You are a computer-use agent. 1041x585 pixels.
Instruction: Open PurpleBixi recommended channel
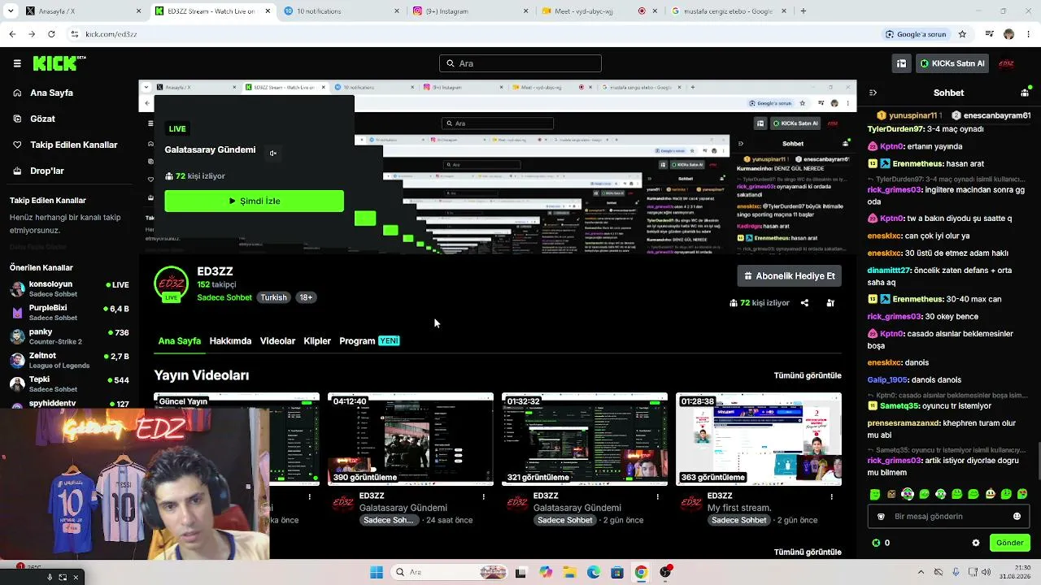[x=69, y=313]
